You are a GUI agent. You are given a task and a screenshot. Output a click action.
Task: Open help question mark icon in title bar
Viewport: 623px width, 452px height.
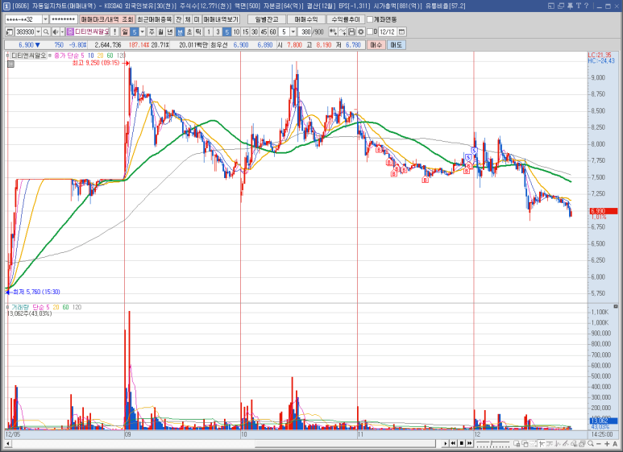click(x=586, y=6)
